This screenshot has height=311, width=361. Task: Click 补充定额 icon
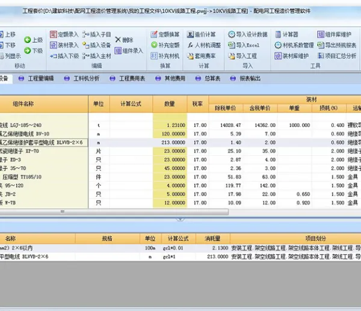click(154, 45)
